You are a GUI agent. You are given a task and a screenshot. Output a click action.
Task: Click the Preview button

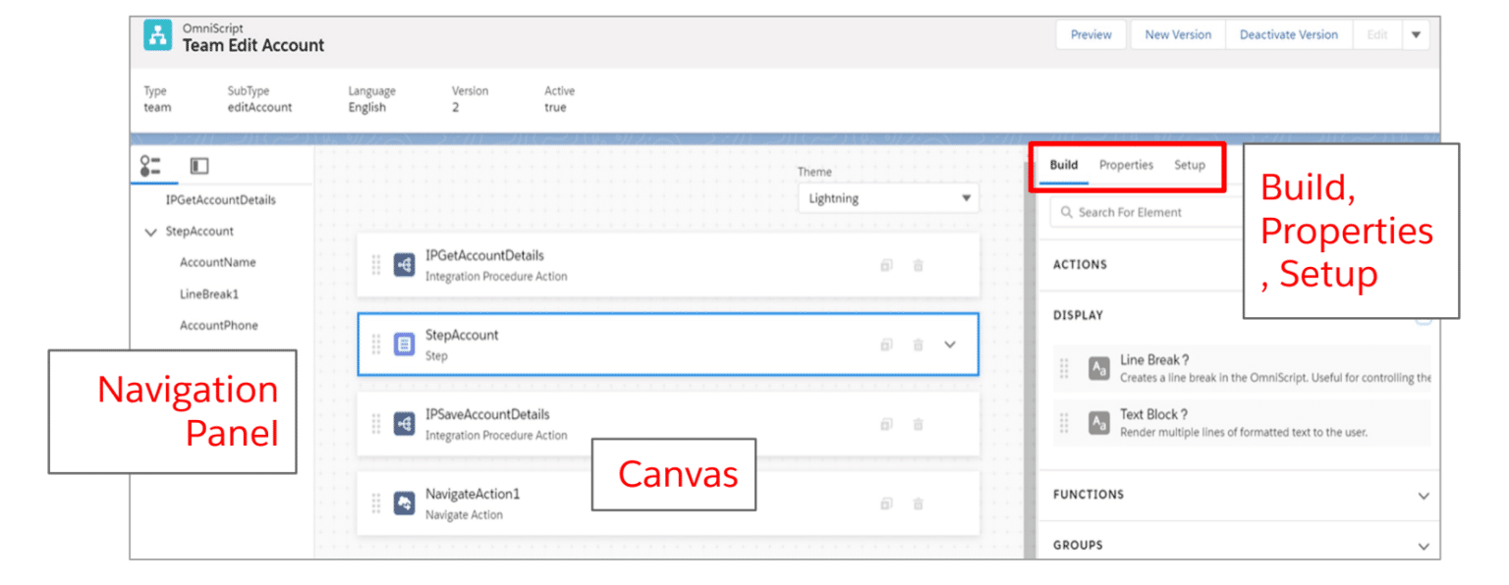pyautogui.click(x=1090, y=34)
